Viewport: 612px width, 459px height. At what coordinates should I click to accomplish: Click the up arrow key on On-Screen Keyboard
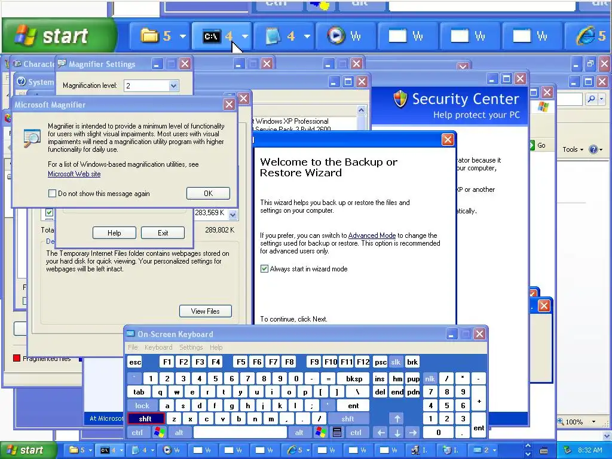click(x=397, y=419)
